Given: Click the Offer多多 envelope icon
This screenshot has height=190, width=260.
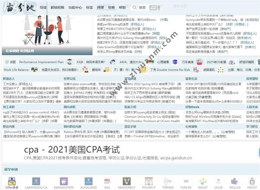Looking at the screenshot, I should [x=12, y=181].
